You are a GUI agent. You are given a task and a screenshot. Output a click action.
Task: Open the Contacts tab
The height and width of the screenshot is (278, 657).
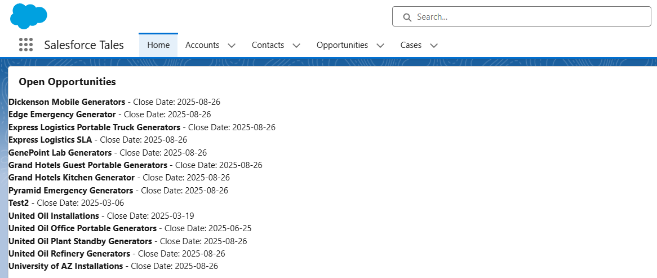(268, 45)
